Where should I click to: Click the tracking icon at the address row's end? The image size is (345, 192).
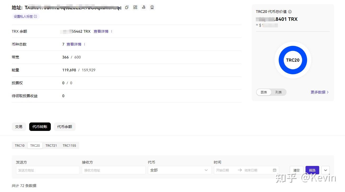pos(152,7)
